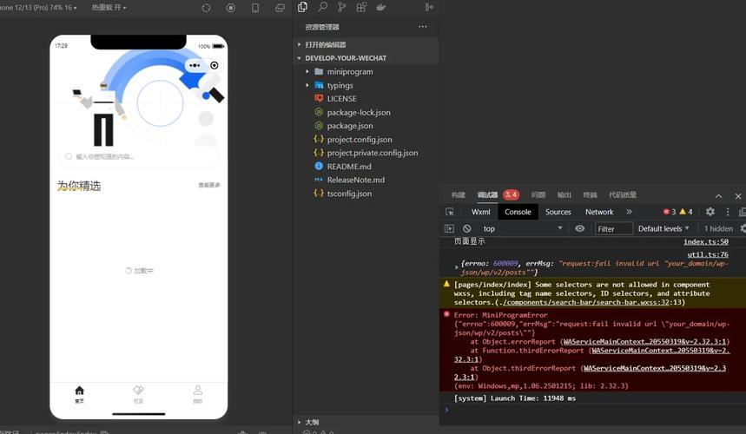Tap the home tab icon in simulator

[79, 391]
